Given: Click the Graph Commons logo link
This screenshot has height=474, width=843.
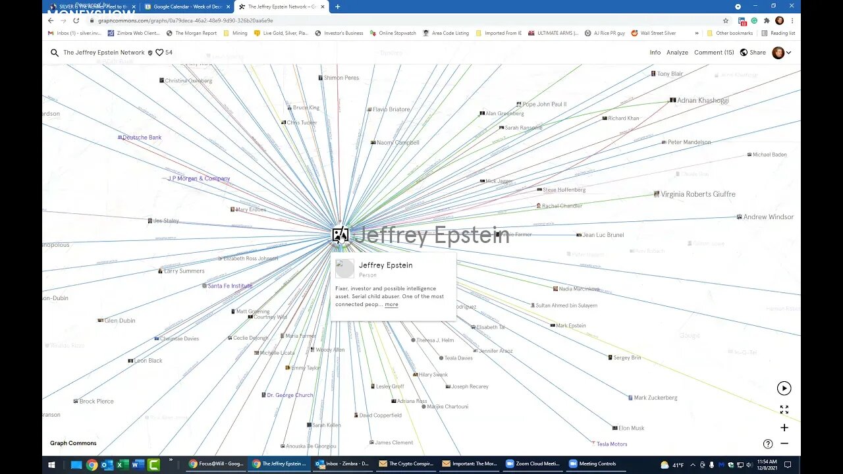Looking at the screenshot, I should pos(73,443).
